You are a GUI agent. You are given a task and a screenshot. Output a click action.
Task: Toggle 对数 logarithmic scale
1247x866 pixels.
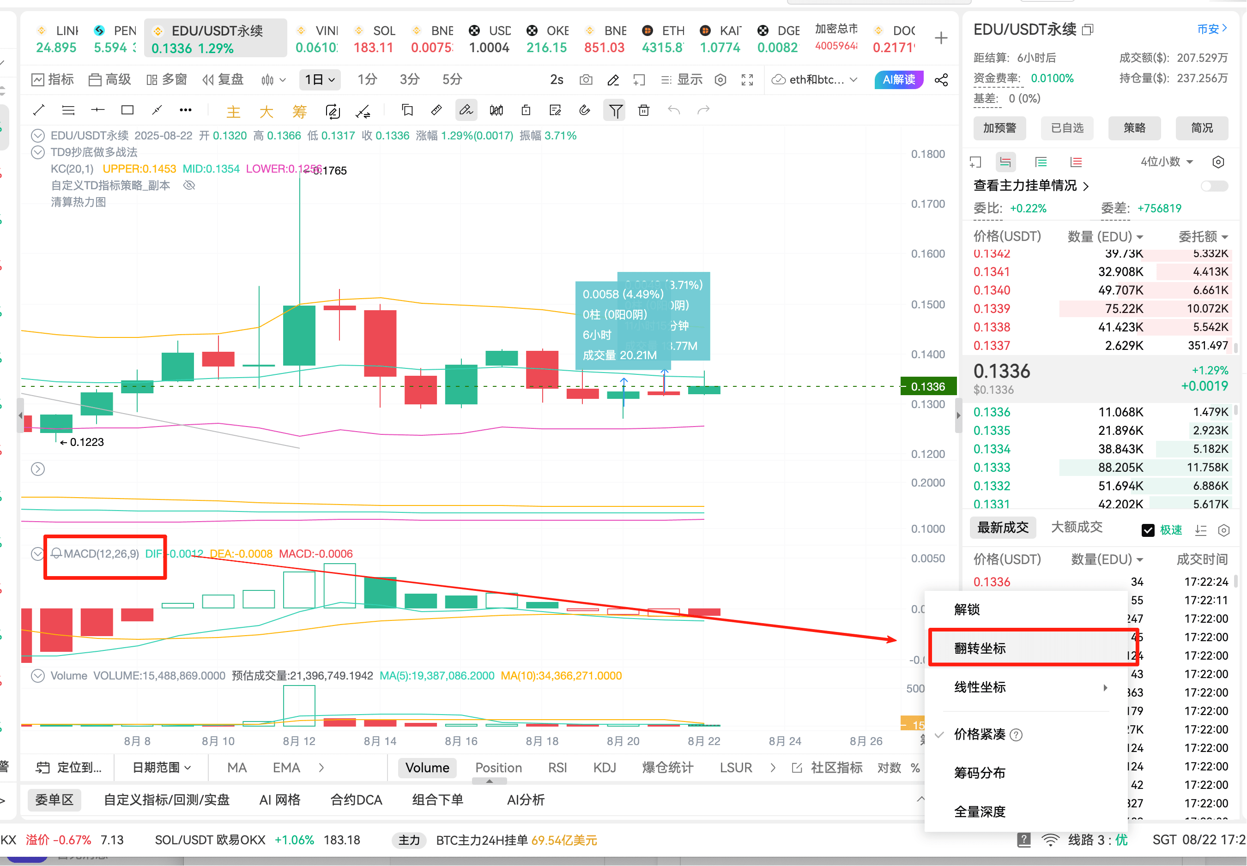pos(889,768)
